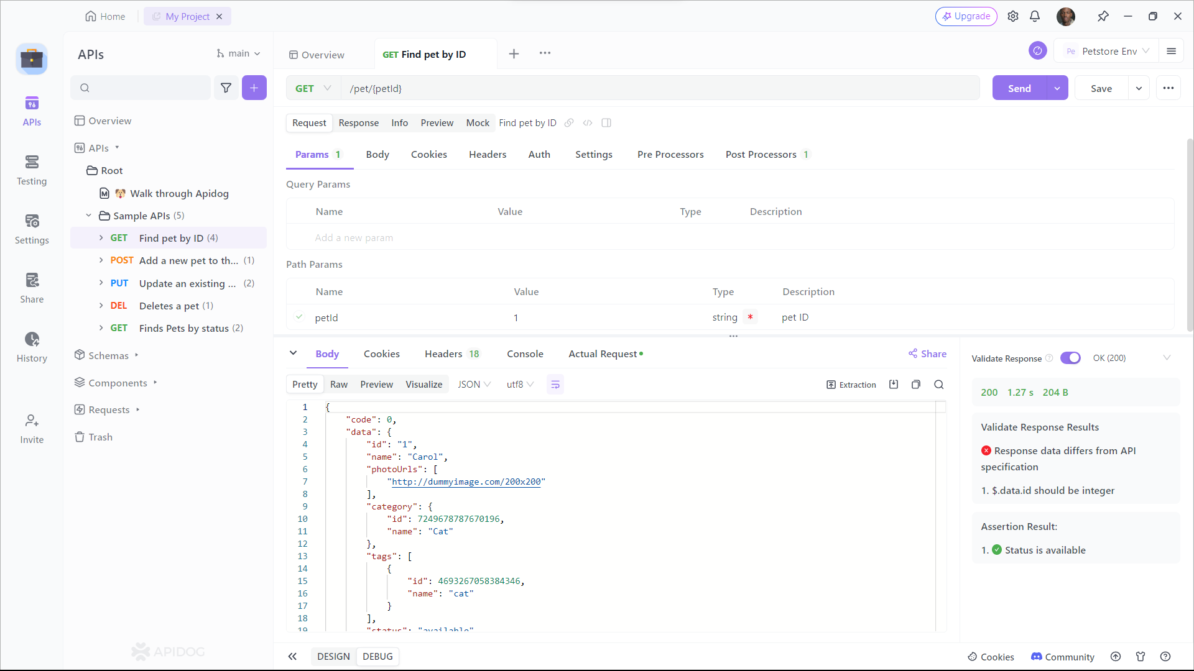Click the copy icon next to response body
The image size is (1194, 671).
coord(916,384)
